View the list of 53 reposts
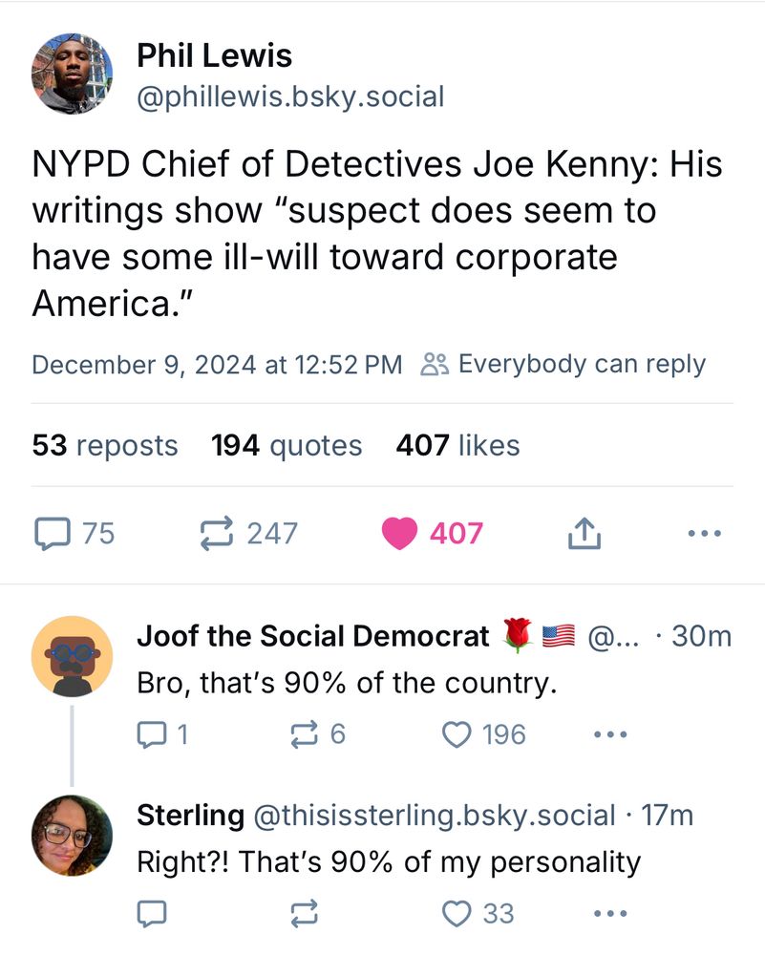Viewport: 765px width, 955px height. tap(105, 446)
